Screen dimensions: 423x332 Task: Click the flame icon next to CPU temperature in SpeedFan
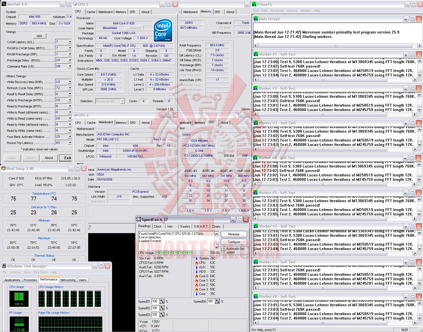tap(197, 263)
